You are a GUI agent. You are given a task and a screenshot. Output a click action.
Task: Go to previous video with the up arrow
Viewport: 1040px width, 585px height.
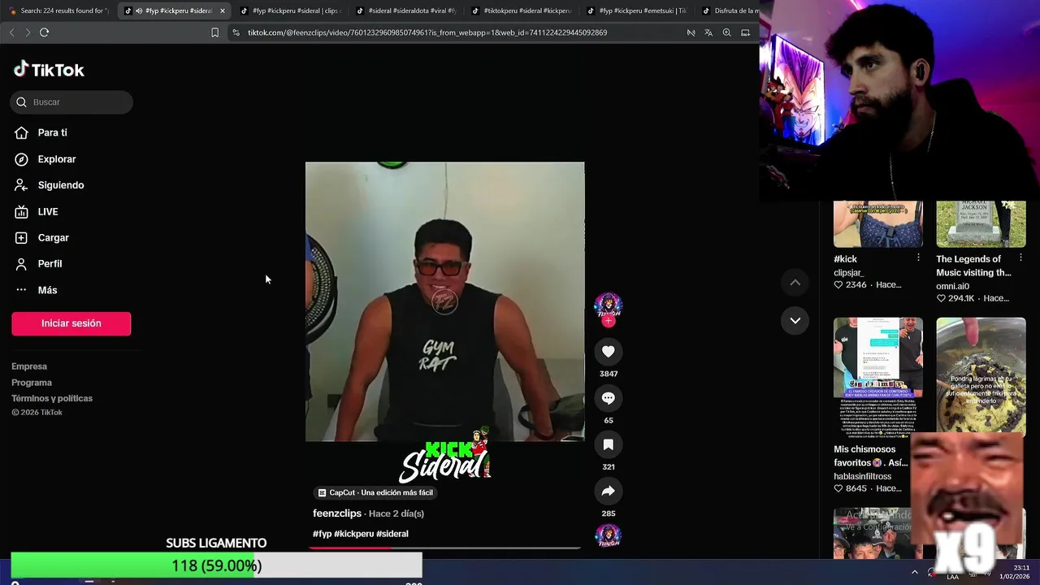(x=795, y=282)
